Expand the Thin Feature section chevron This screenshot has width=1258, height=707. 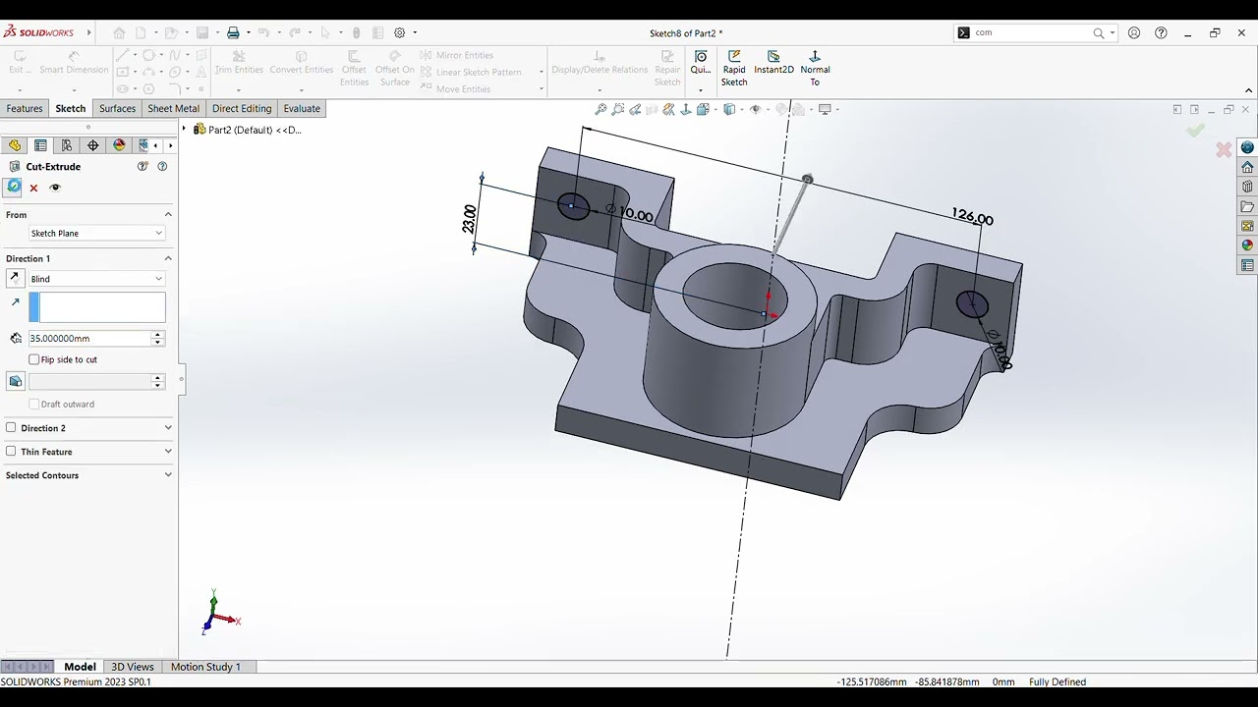point(168,452)
